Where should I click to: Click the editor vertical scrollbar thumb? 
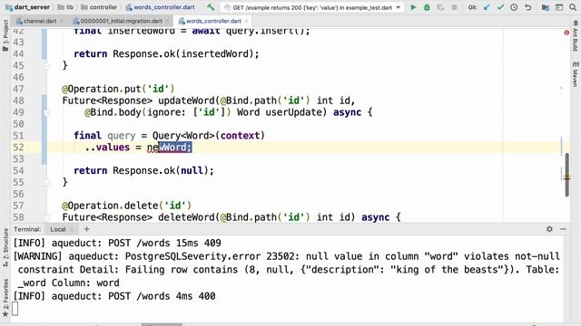566,175
